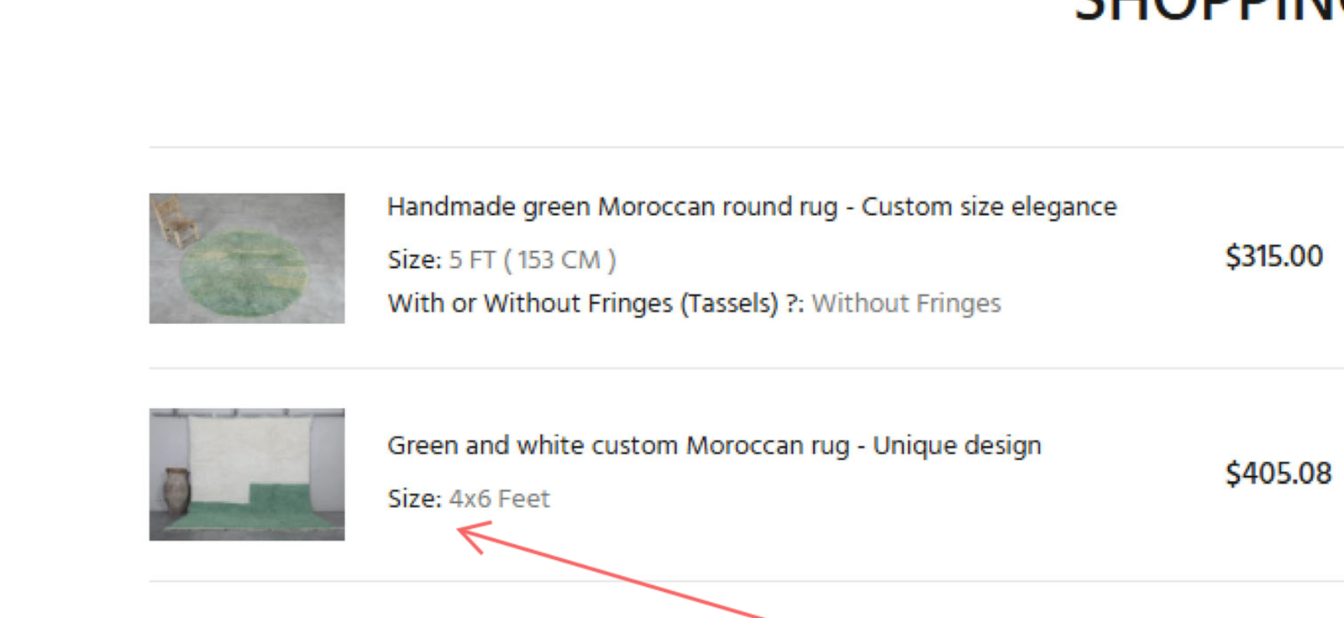Select the '4x6 Feet' size value

pos(499,499)
